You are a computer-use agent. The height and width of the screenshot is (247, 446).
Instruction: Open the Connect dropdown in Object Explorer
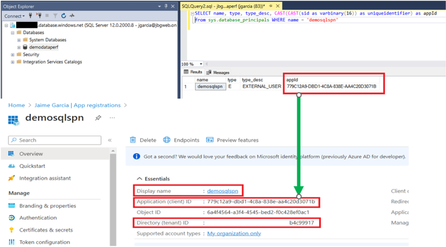pos(14,16)
